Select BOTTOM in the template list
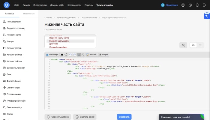The width and height of the screenshot is (210, 120). tap(54, 44)
